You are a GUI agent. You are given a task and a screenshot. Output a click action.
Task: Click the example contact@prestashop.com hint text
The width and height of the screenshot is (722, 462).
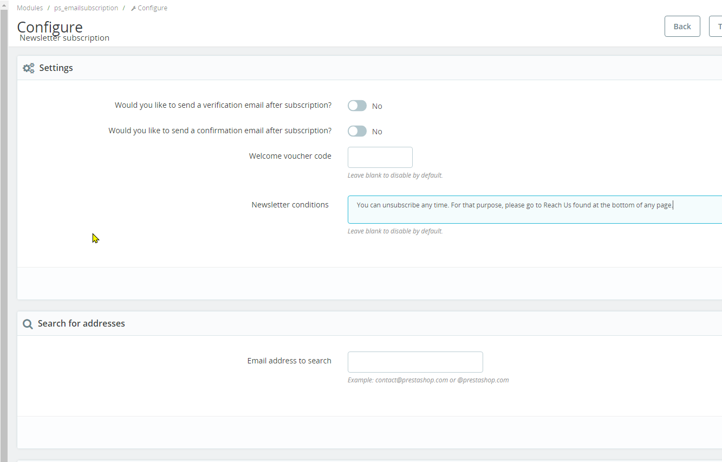(x=428, y=380)
